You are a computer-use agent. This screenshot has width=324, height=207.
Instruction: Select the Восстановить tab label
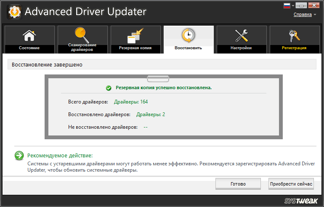pos(188,48)
